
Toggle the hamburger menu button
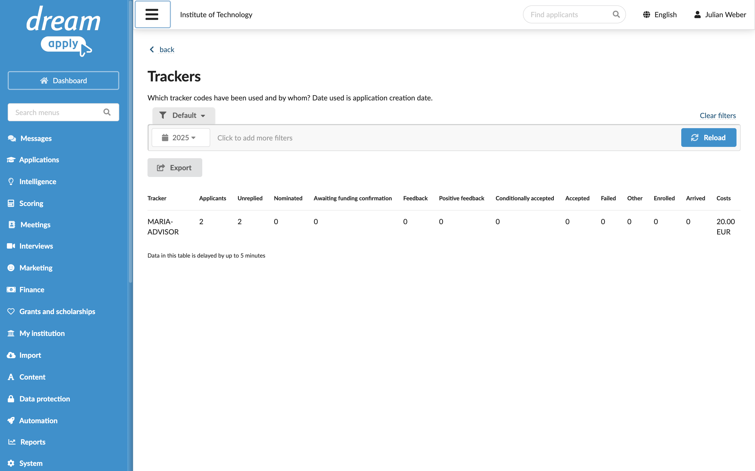(152, 14)
